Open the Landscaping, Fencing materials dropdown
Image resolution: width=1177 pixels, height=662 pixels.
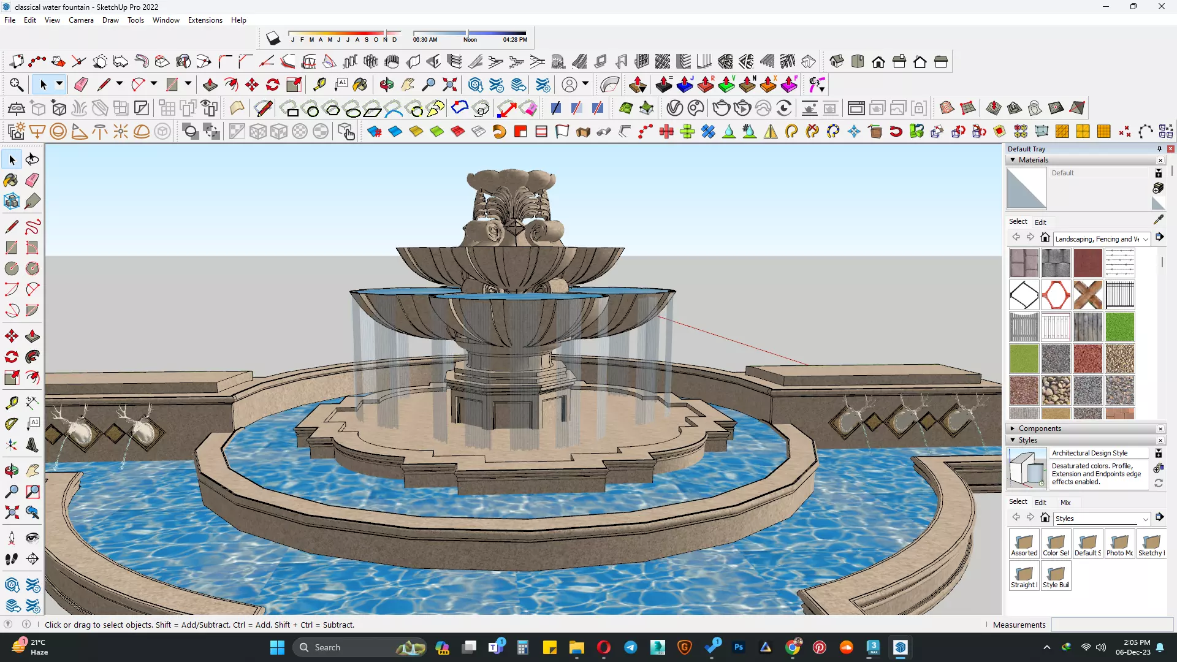click(x=1145, y=239)
